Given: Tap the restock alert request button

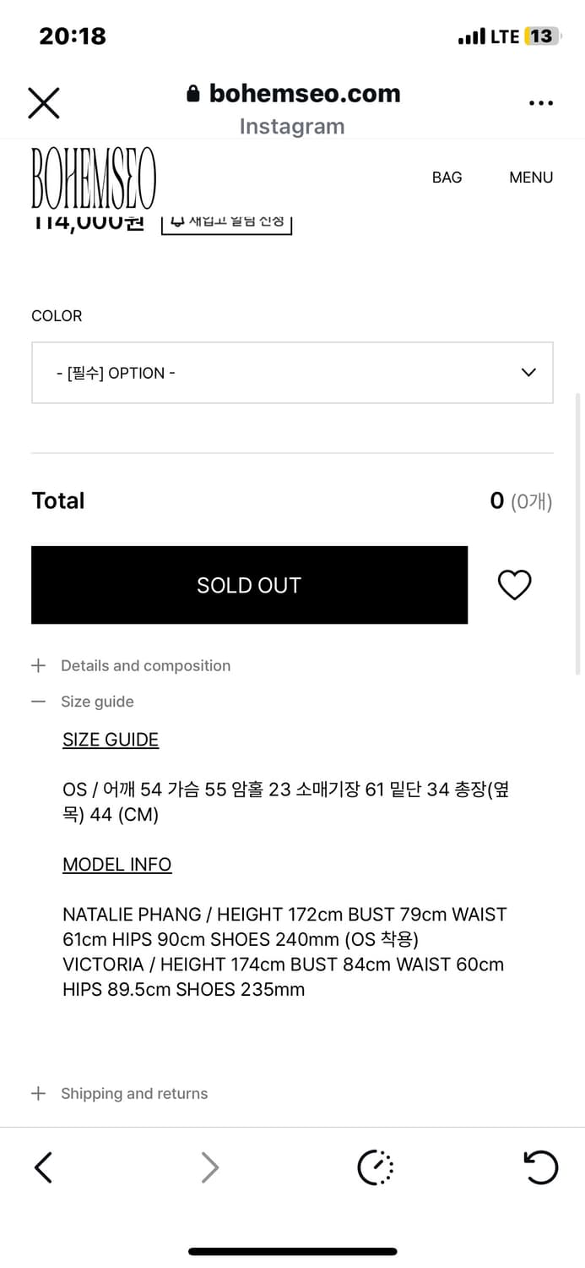Looking at the screenshot, I should pos(226,223).
